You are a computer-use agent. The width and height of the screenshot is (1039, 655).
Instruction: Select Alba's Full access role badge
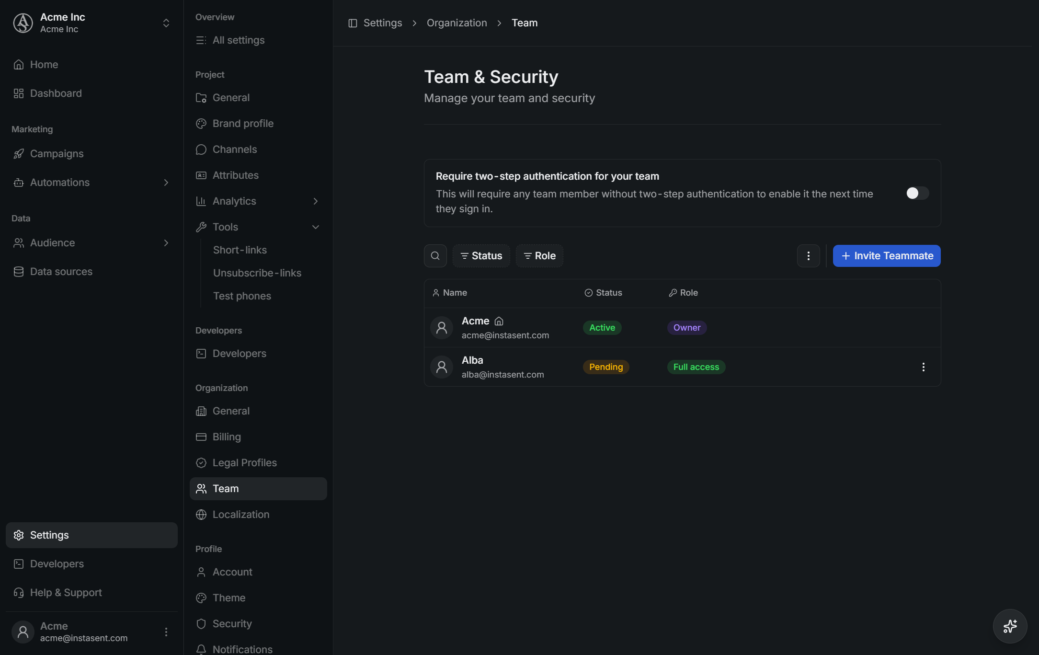[x=696, y=367]
